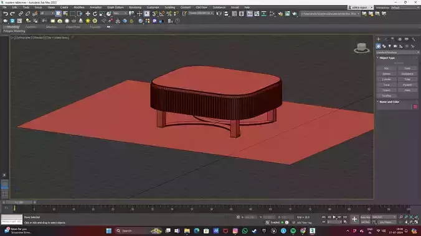Go to the start frame
The width and height of the screenshot is (421, 236).
click(x=324, y=217)
